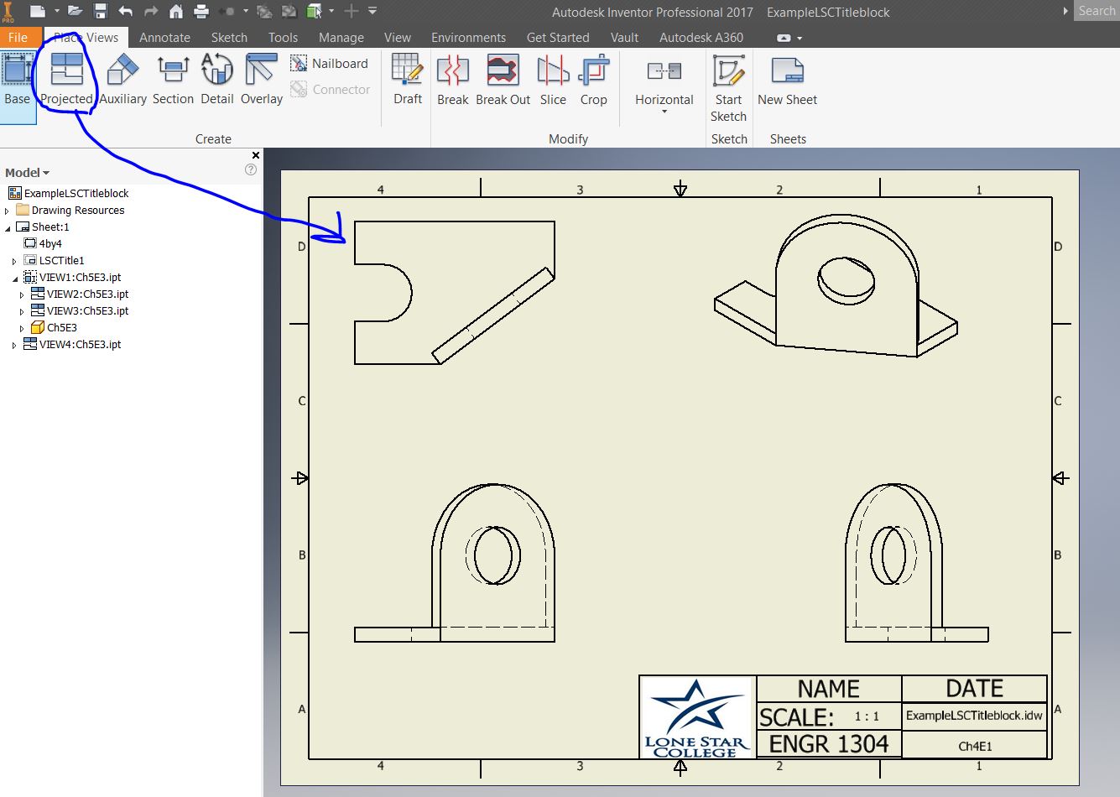The image size is (1120, 797).
Task: Apply the Break tool
Action: click(453, 81)
